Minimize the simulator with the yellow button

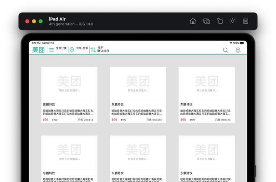(34, 21)
